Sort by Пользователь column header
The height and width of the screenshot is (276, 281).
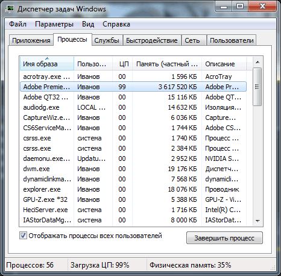pyautogui.click(x=93, y=64)
